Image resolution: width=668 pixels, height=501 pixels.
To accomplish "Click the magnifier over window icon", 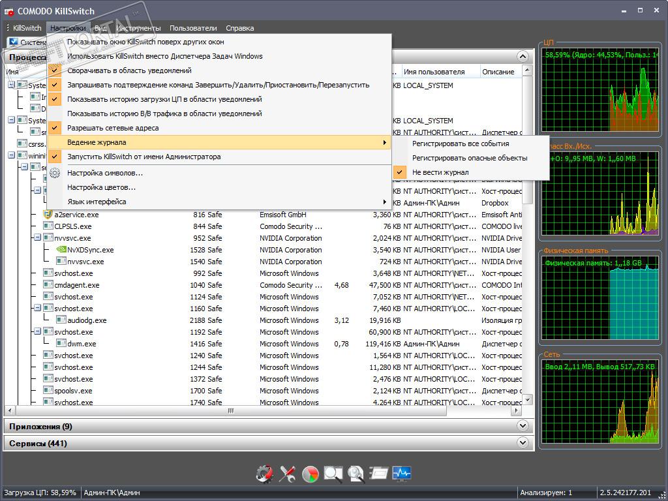I will [333, 474].
